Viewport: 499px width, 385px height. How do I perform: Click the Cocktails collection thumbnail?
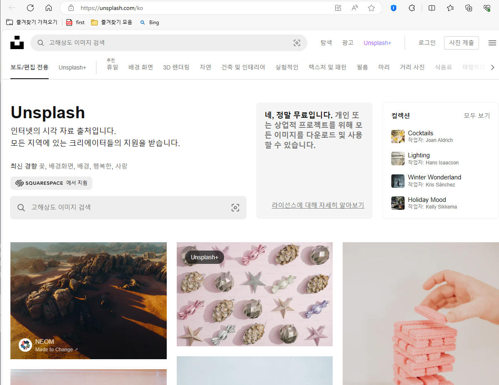(398, 137)
